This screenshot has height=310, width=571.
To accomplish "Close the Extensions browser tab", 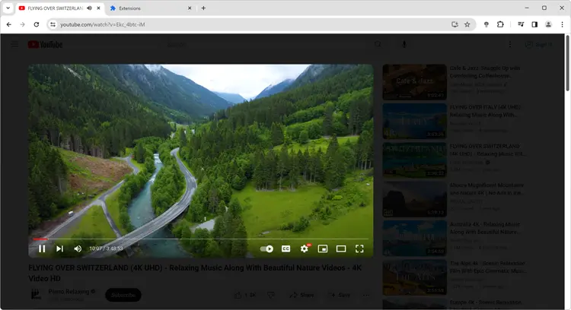I will (x=190, y=8).
